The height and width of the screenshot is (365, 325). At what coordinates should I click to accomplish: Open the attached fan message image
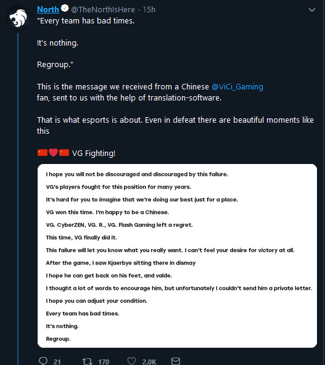click(x=177, y=256)
